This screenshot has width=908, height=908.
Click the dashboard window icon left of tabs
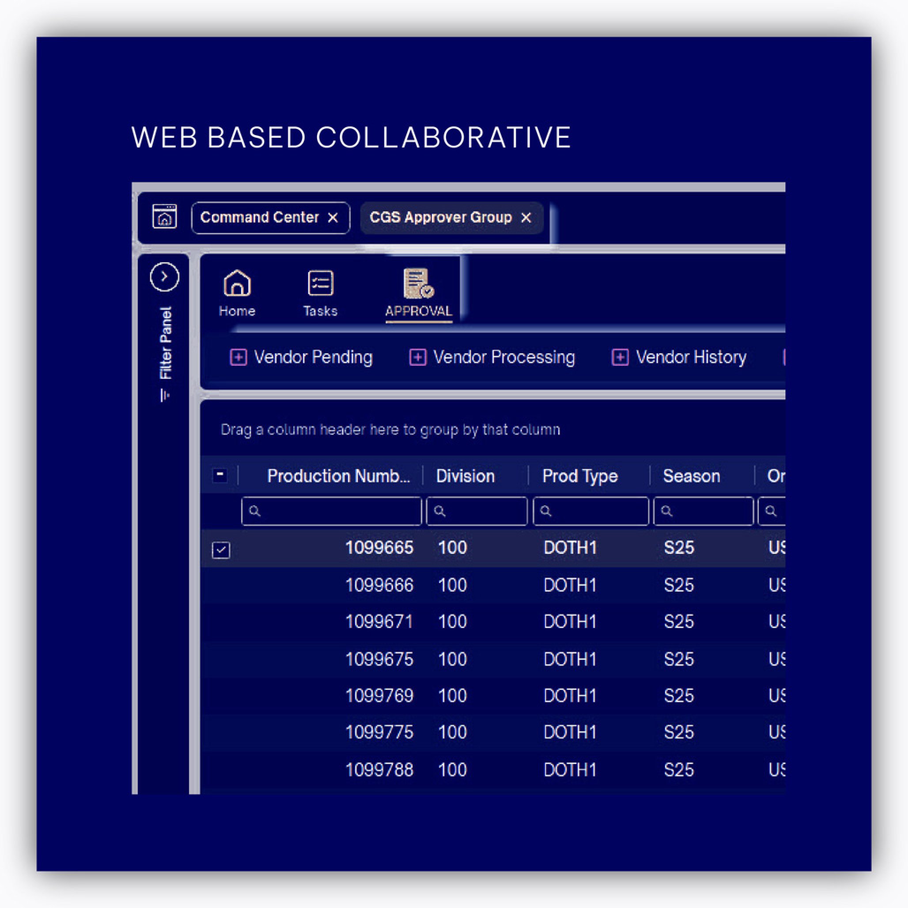(164, 217)
